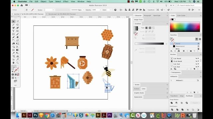Open the Swatches panel options menu
The height and width of the screenshot is (119, 213).
coord(201,35)
